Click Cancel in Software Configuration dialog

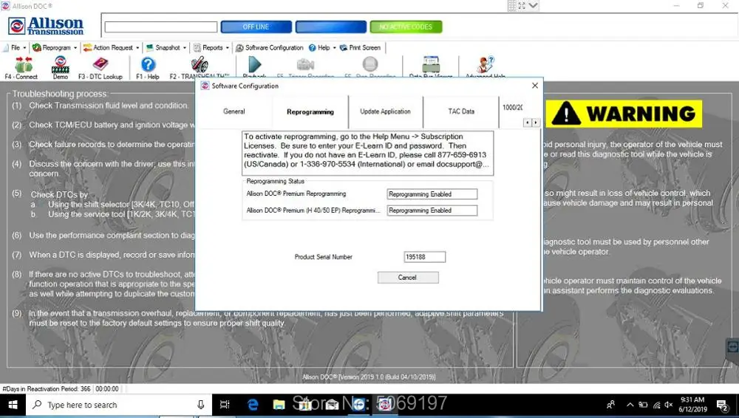[x=408, y=278]
